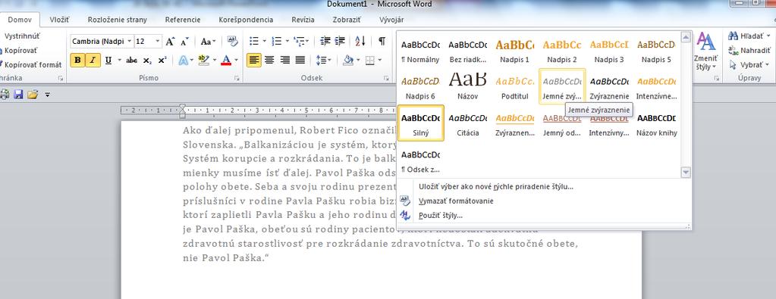This screenshot has width=776, height=299.
Task: Click Kopírovať formát button
Action: pos(30,64)
